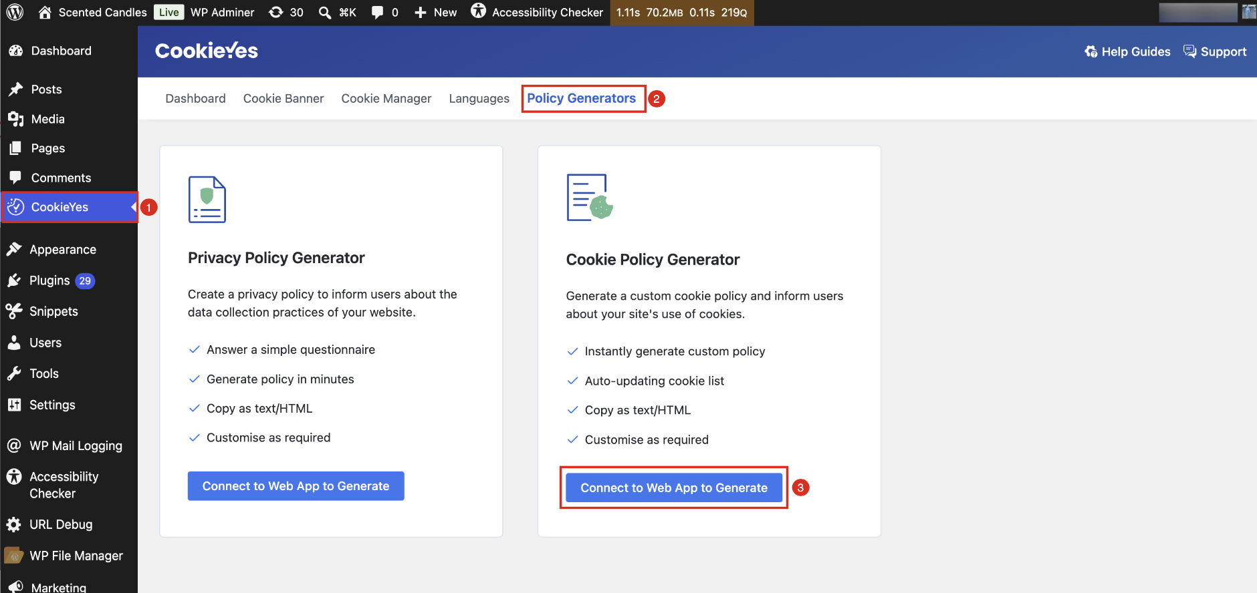
Task: Click the updates refresh icon showing 30
Action: 275,12
